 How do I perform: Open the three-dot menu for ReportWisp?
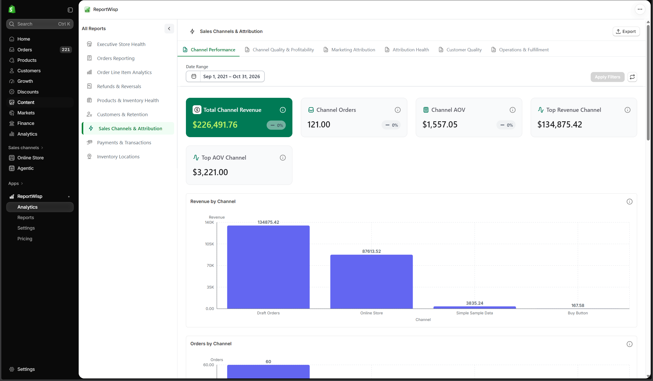(x=639, y=9)
